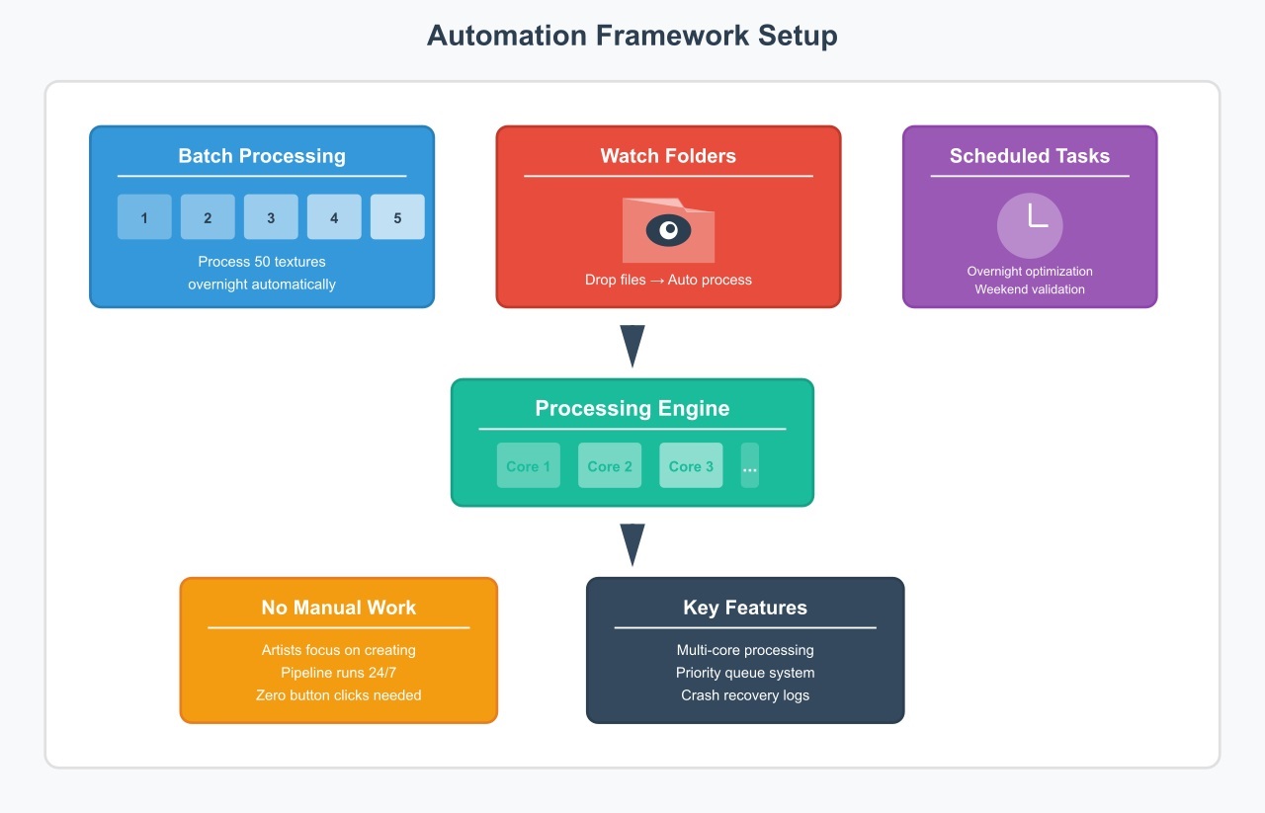Click the Automation Framework Setup title

tap(632, 36)
